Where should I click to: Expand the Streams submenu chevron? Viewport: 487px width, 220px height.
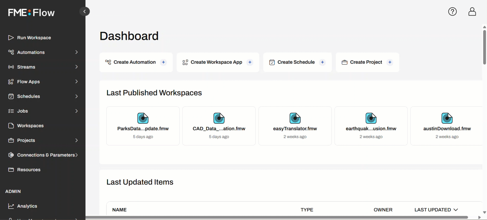76,67
